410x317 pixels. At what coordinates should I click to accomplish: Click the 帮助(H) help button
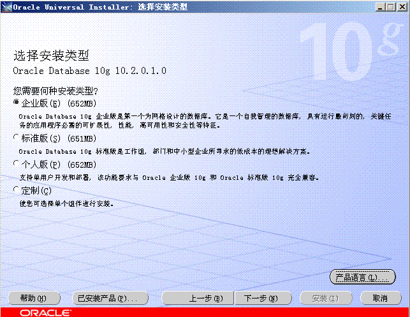34,298
